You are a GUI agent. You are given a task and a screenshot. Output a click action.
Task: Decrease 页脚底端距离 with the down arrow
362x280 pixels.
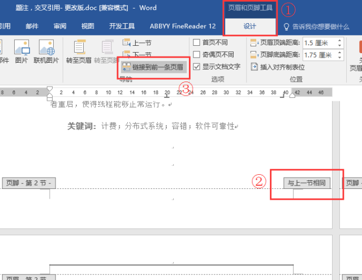click(339, 57)
